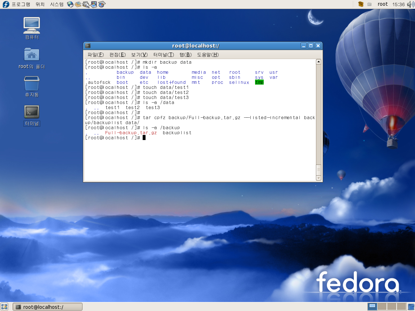This screenshot has height=311, width=415.
Task: Expand the 위치 places menu
Action: point(40,4)
